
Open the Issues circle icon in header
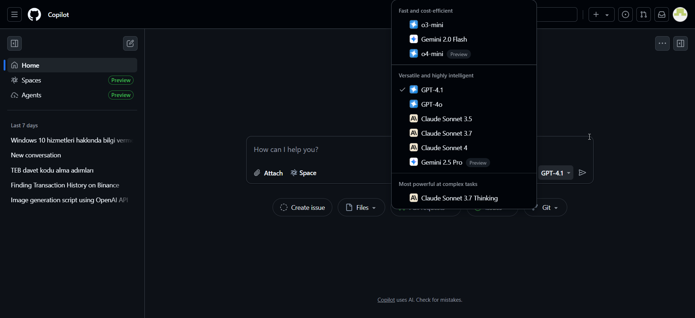click(x=625, y=14)
